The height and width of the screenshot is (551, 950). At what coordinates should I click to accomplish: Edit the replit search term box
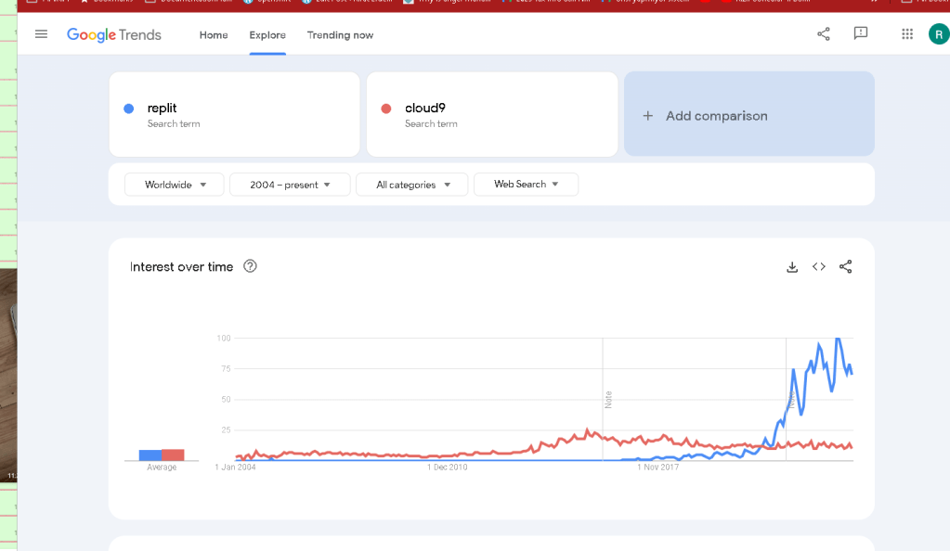[x=234, y=114]
